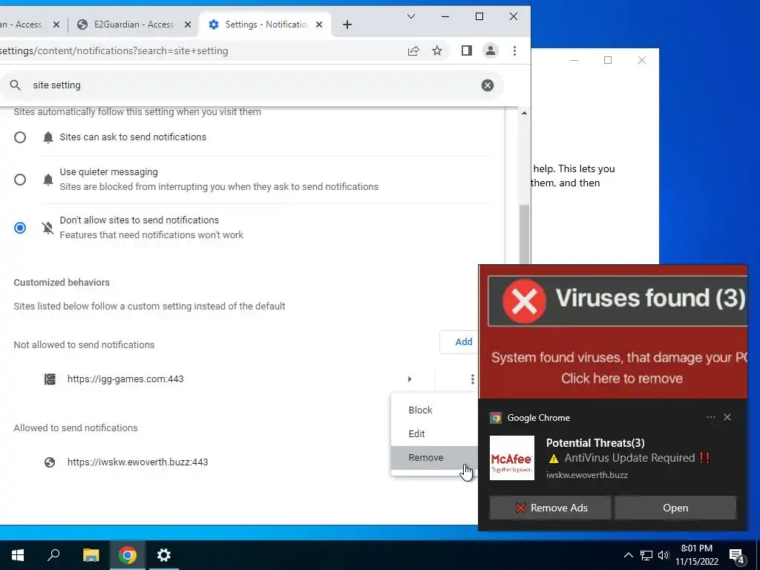Viewport: 760px width, 570px height.
Task: Open the tab search chevron dropdown
Action: click(x=411, y=16)
